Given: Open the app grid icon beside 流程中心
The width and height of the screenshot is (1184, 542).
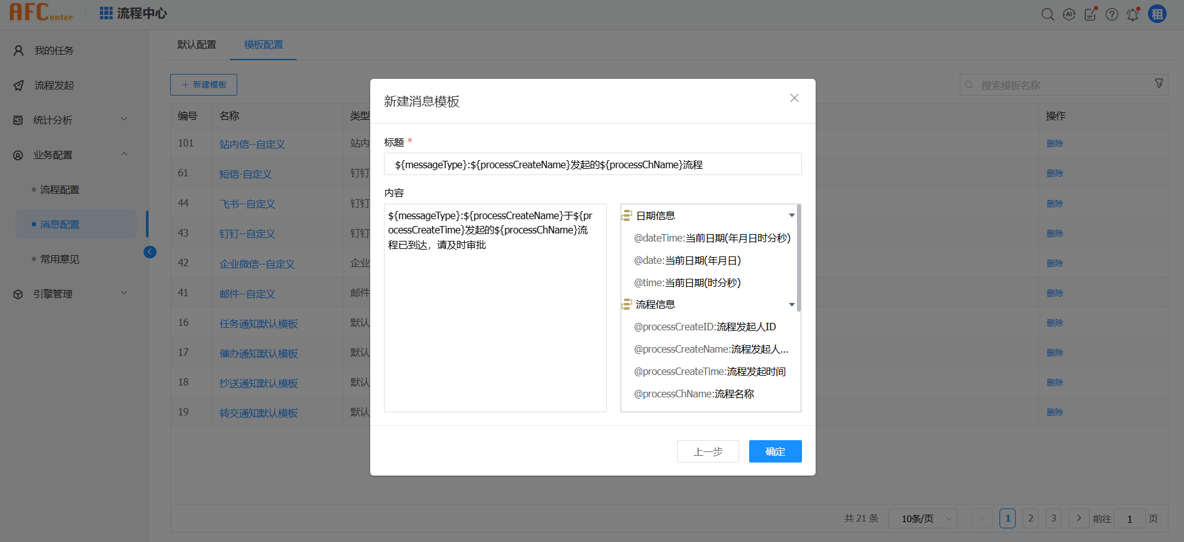Looking at the screenshot, I should [x=106, y=13].
